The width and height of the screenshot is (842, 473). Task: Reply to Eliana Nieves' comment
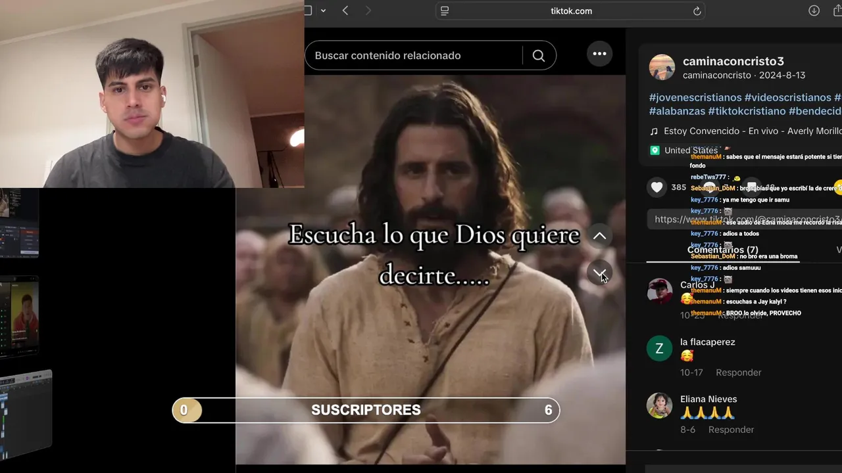731,430
